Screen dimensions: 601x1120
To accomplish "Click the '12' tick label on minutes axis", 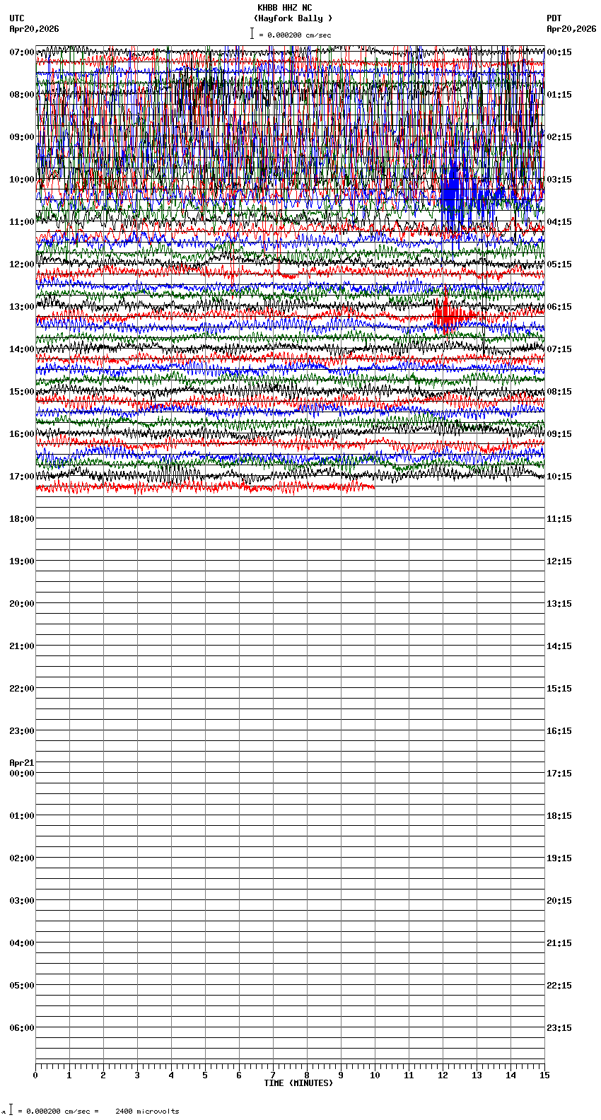I will [443, 1075].
